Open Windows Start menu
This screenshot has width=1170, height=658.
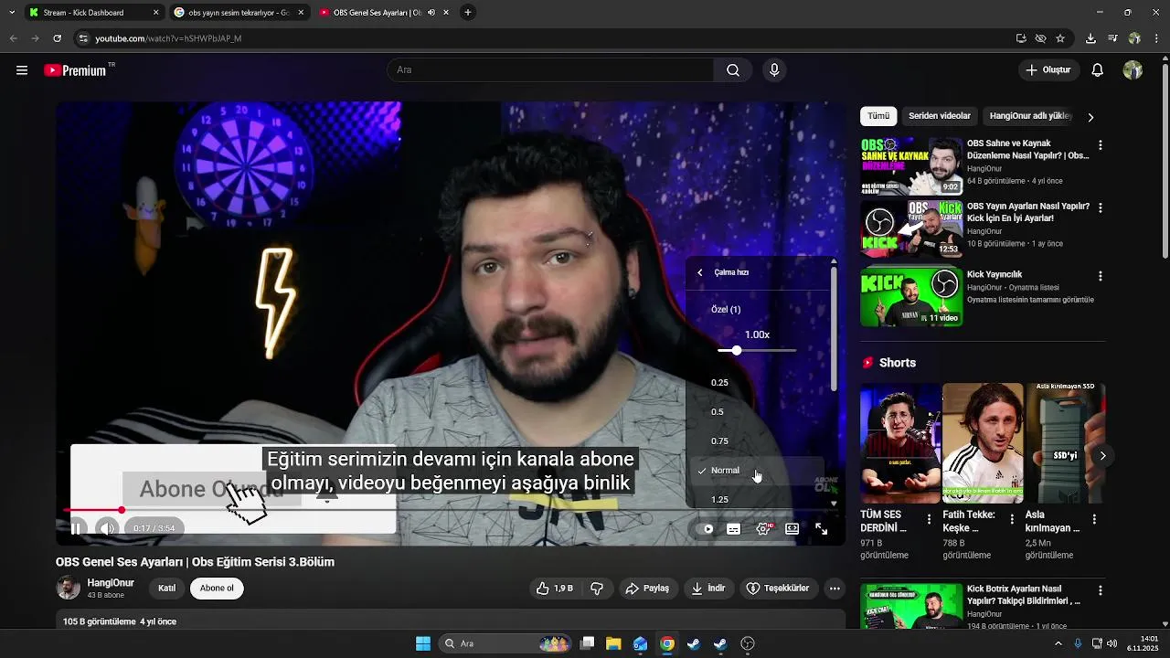(422, 643)
